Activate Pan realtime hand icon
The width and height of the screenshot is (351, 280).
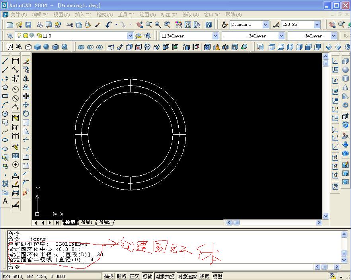tap(140, 24)
